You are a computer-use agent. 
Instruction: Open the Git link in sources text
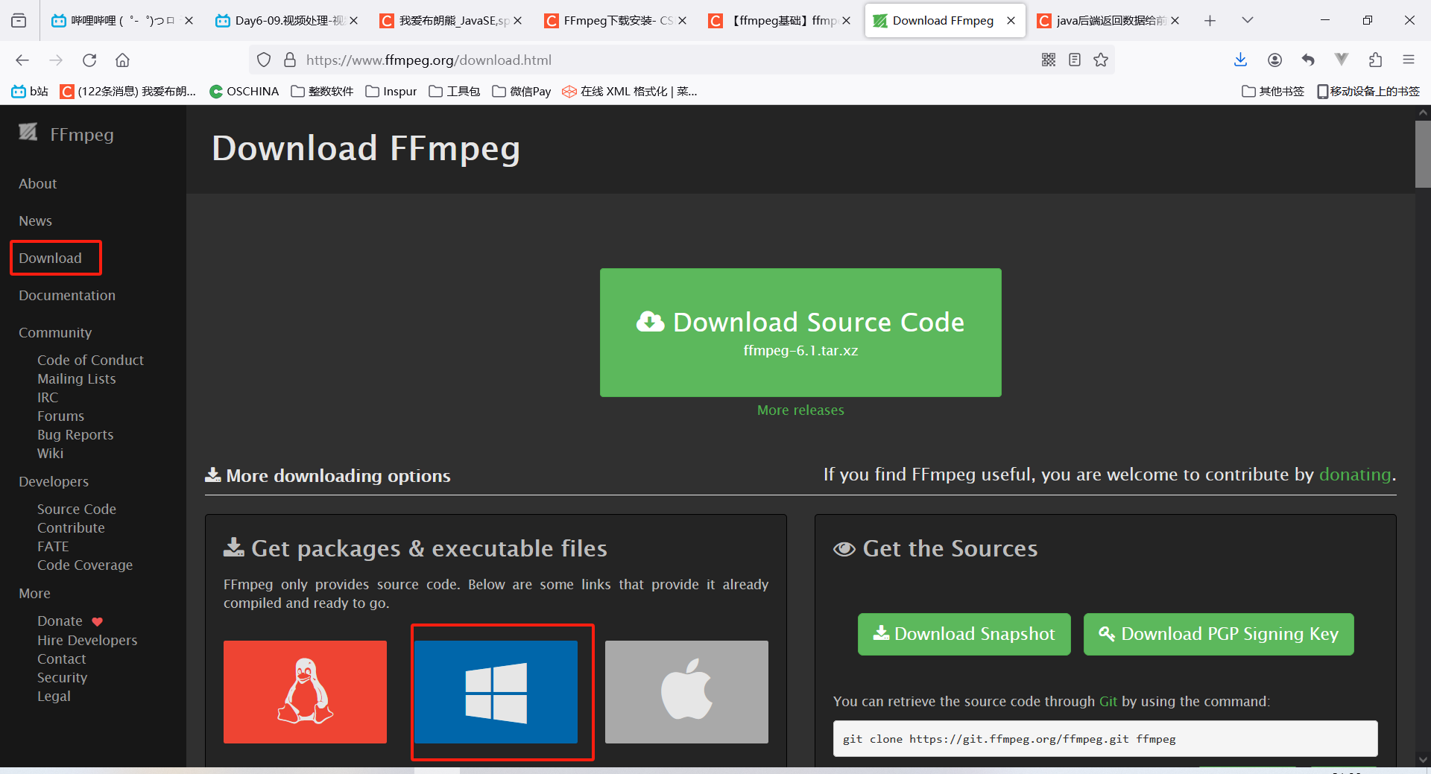click(1108, 701)
